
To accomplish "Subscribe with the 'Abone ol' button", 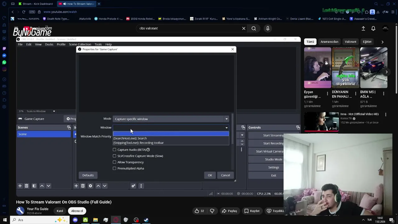I will (x=77, y=211).
